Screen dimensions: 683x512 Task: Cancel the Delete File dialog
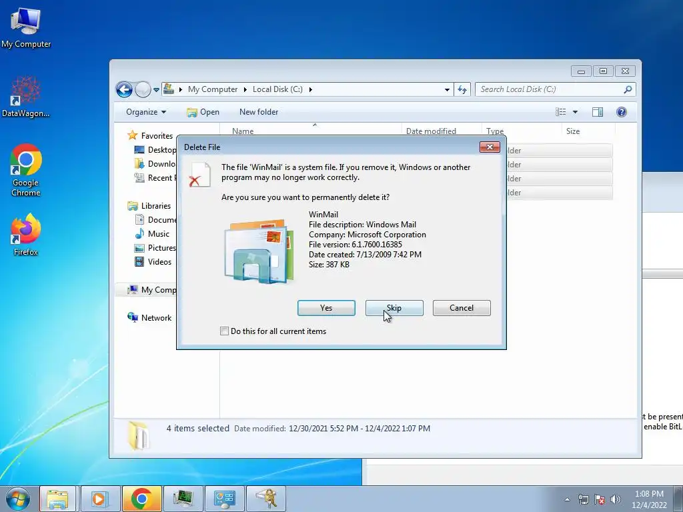click(462, 308)
